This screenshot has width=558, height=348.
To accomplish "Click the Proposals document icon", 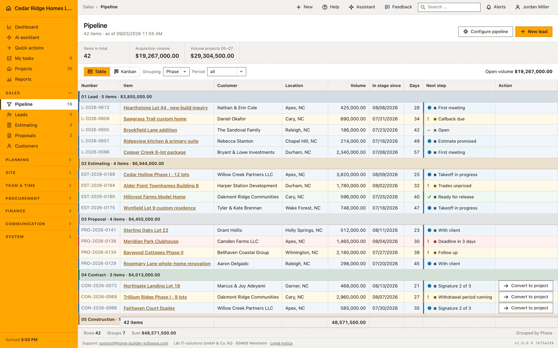I will point(9,136).
